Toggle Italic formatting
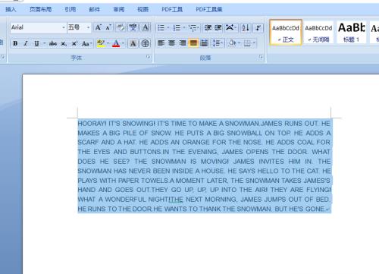Screen dimensions: 379x274 coord(26,43)
